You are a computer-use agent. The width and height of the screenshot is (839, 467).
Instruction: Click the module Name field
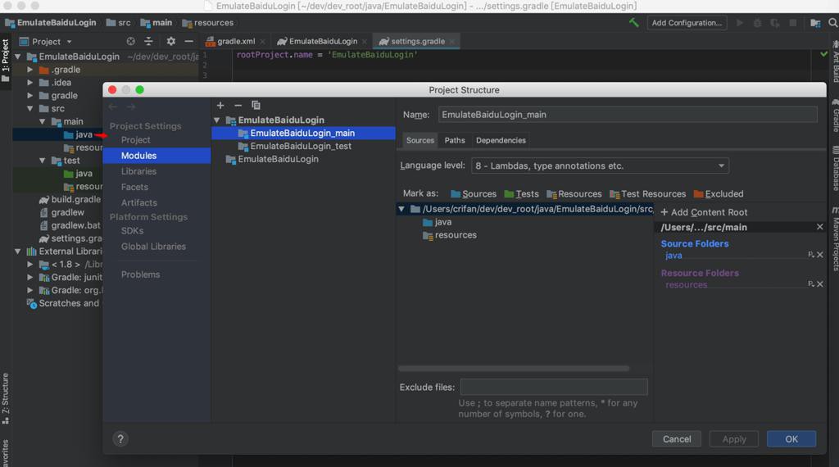[x=628, y=115]
